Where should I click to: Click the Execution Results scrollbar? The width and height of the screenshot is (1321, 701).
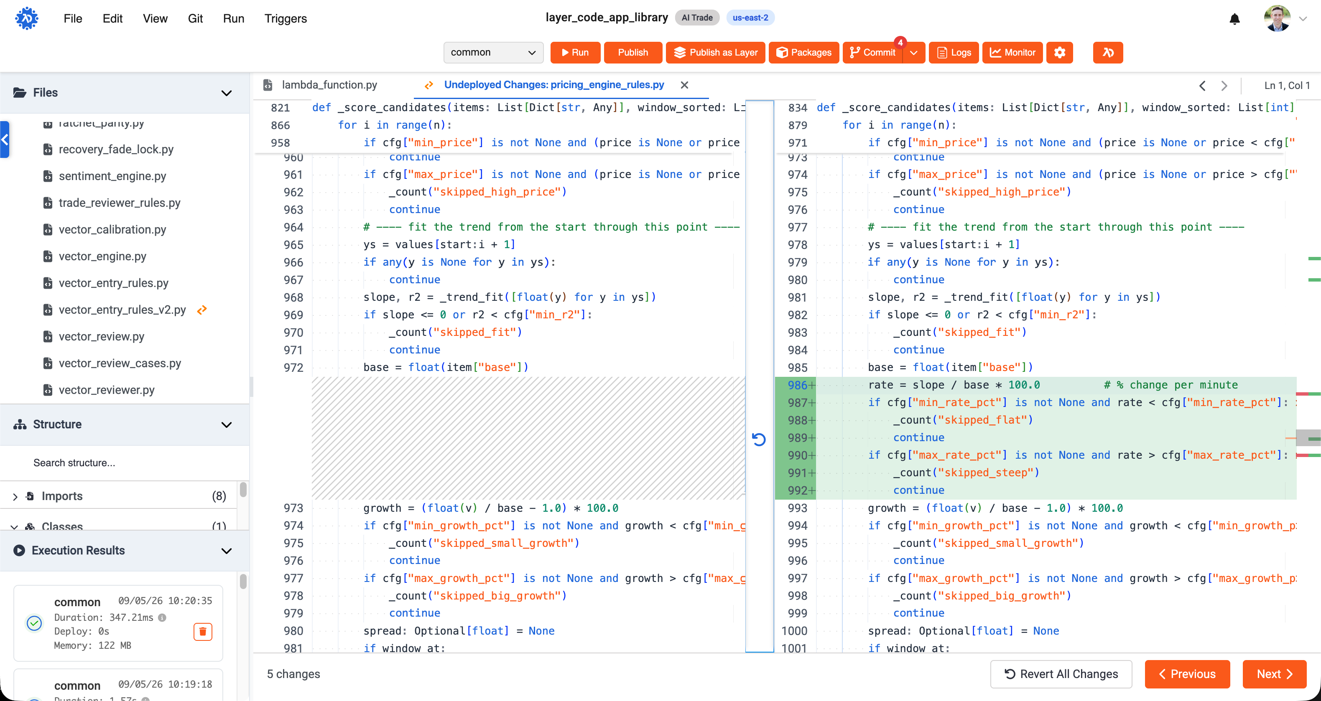point(243,581)
